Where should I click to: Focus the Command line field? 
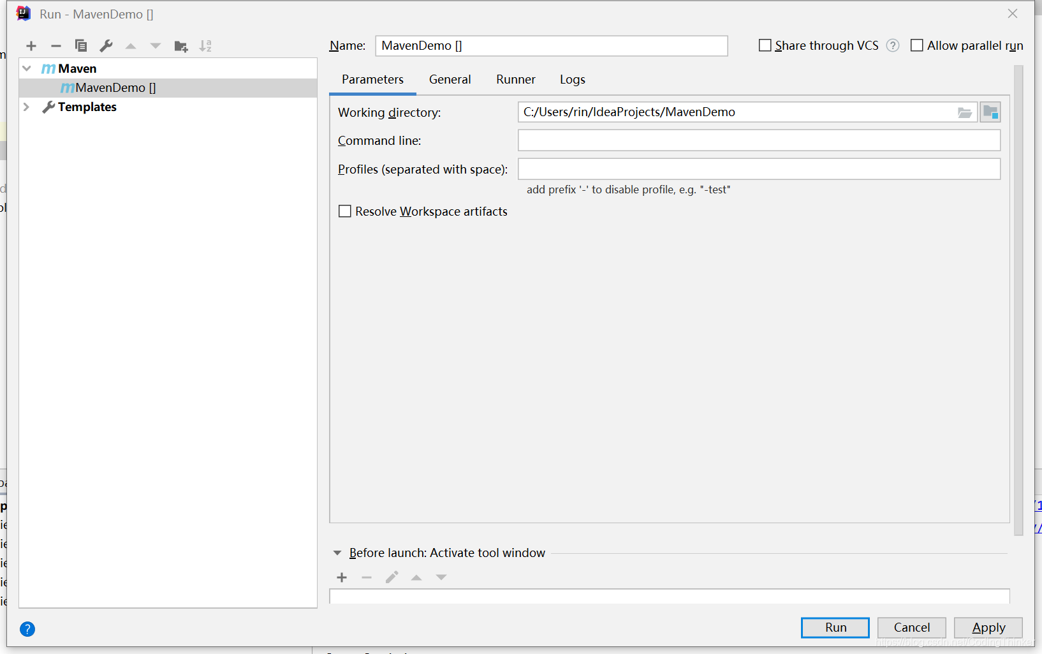click(759, 140)
